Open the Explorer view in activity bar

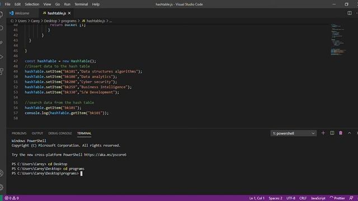(1, 15)
